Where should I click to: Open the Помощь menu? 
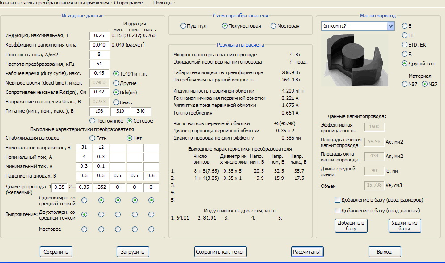click(162, 3)
